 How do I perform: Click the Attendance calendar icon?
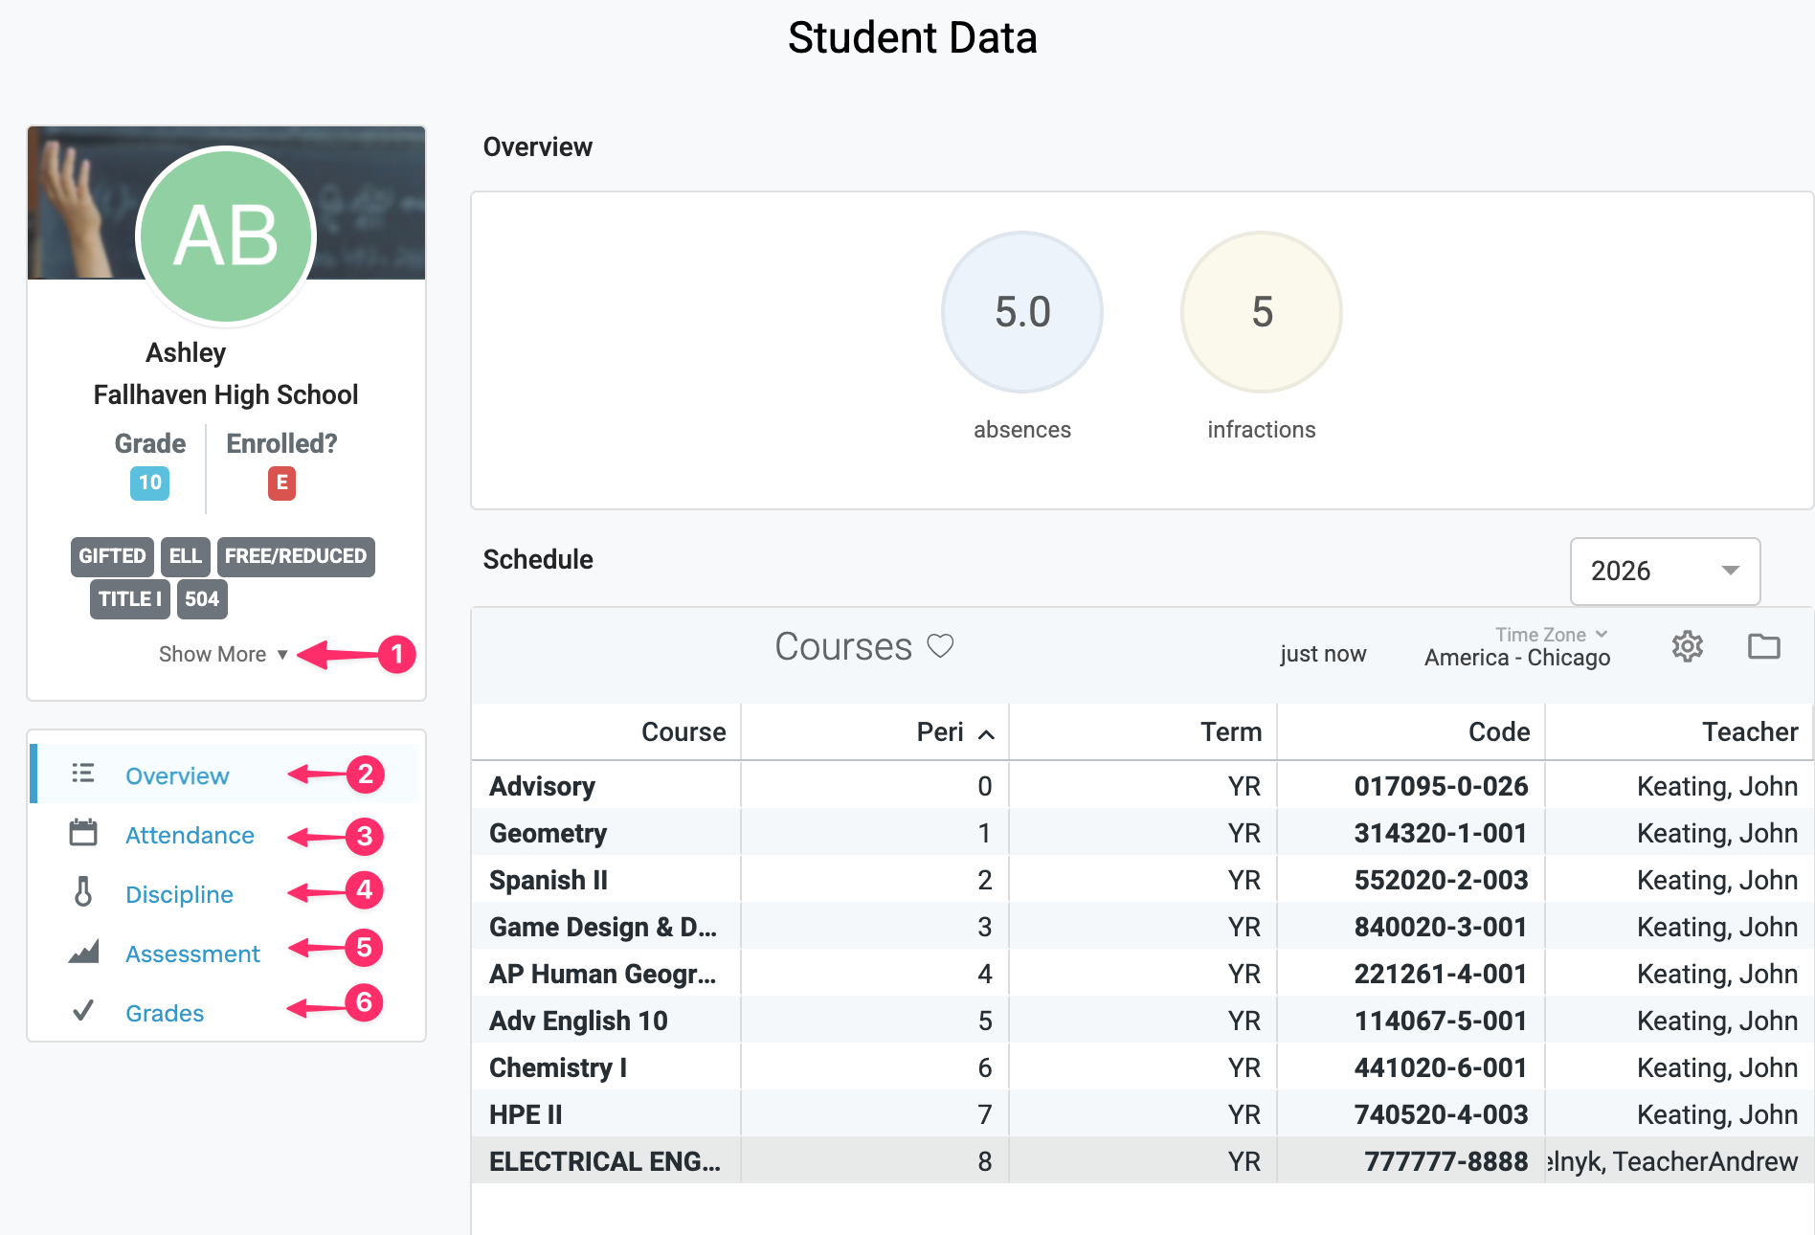tap(83, 833)
